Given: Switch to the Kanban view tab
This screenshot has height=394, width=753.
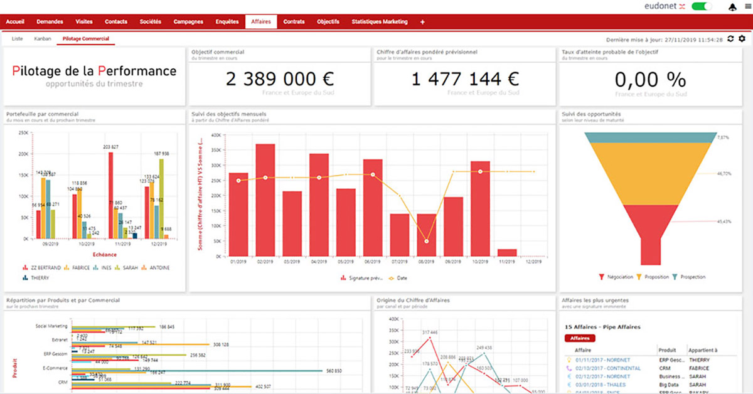Looking at the screenshot, I should [x=43, y=39].
